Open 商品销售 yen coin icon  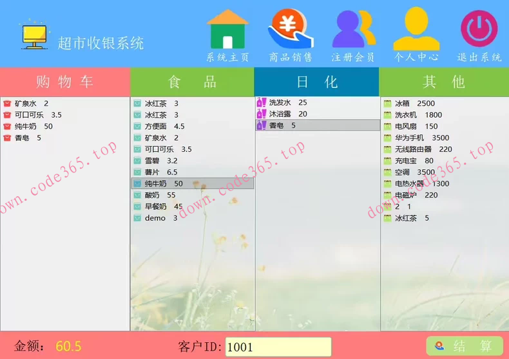click(291, 28)
